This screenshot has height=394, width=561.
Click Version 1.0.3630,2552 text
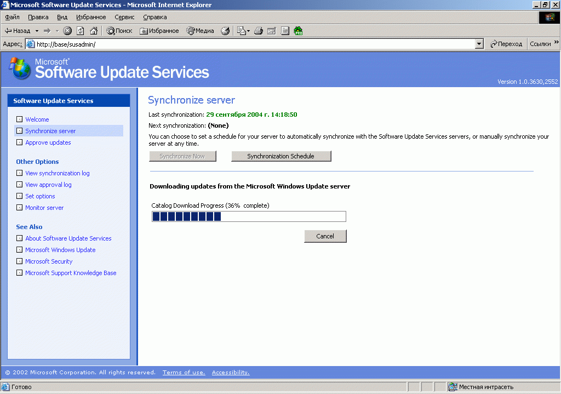pyautogui.click(x=528, y=82)
